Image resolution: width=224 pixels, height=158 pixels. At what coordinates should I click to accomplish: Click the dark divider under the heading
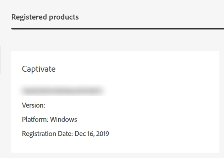pos(117,28)
